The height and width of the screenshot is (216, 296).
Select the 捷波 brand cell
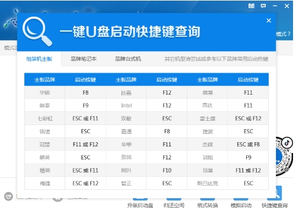(208, 132)
